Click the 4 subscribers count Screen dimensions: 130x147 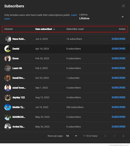tap(74, 97)
